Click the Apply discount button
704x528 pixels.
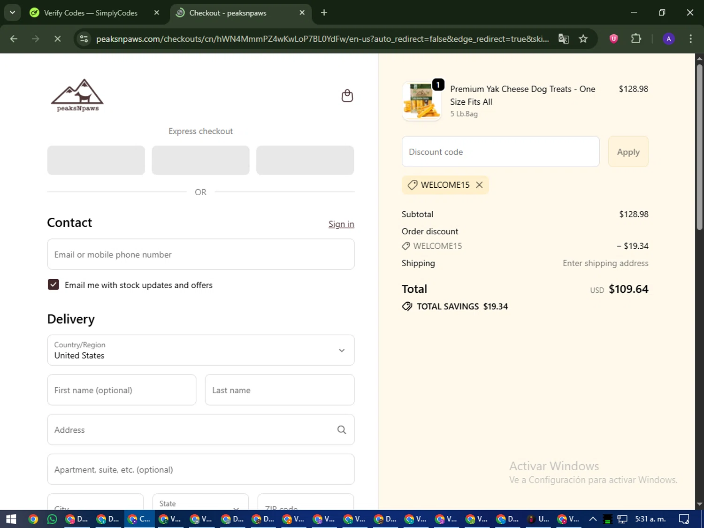[628, 152]
